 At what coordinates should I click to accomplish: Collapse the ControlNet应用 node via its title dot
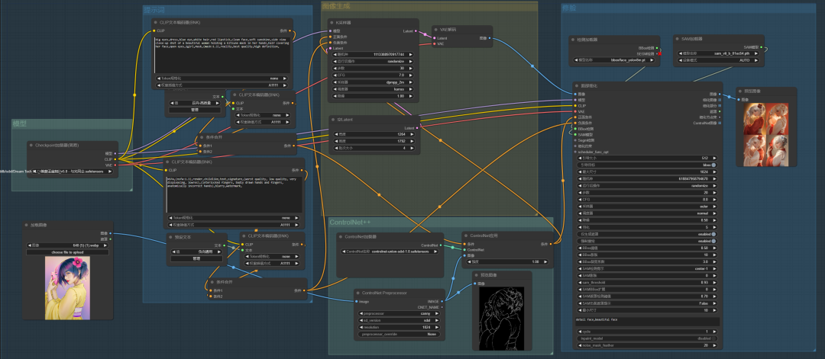466,236
